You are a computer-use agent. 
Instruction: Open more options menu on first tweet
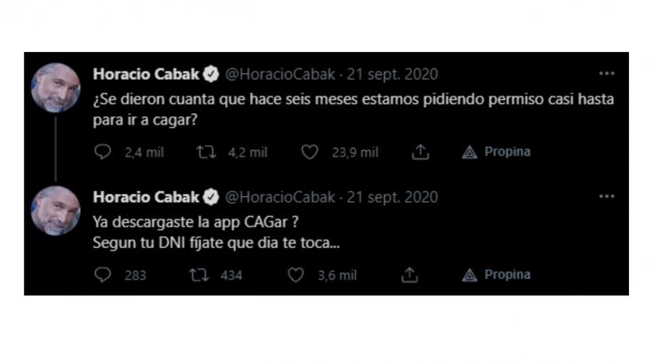[607, 74]
